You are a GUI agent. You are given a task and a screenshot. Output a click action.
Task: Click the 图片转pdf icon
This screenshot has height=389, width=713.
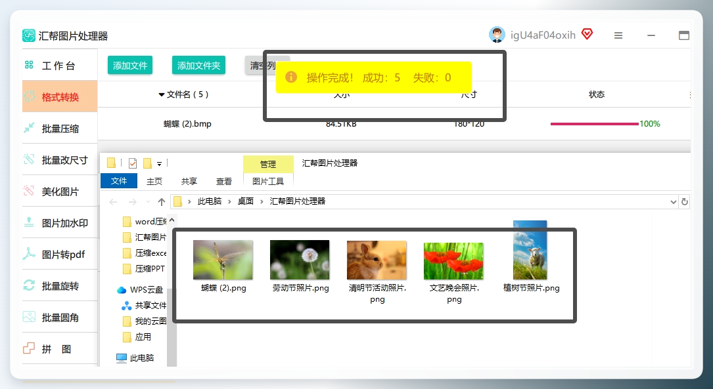(29, 254)
